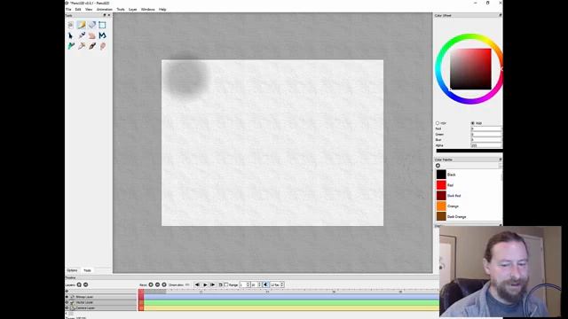Select the green Smudge tool
The image size is (568, 319).
71,46
